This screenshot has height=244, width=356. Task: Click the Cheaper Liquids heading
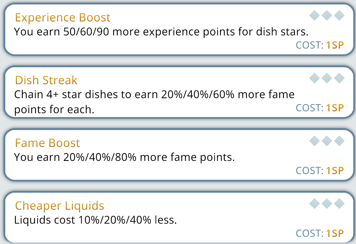pyautogui.click(x=59, y=206)
